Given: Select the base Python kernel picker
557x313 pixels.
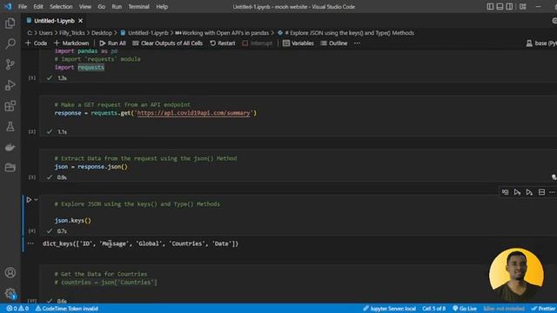Looking at the screenshot, I should tap(541, 43).
